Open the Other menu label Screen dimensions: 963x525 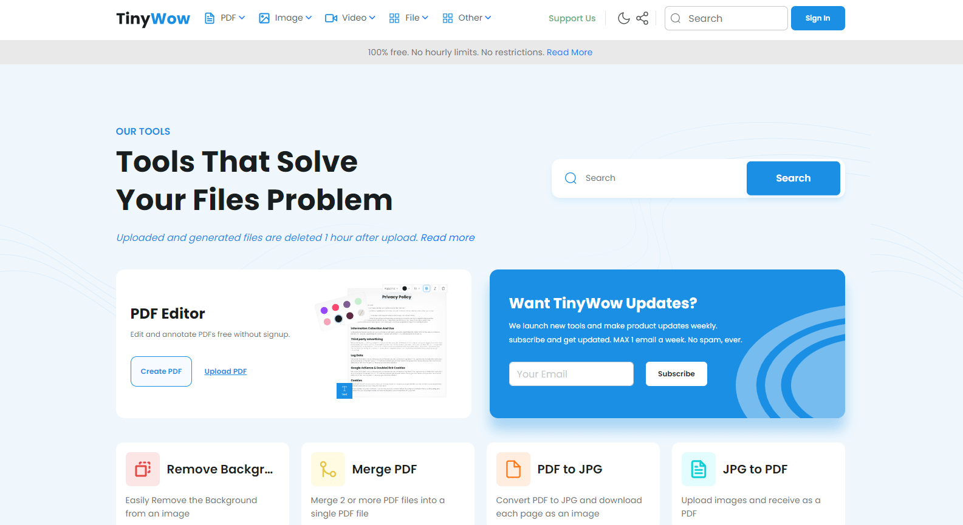click(x=470, y=18)
